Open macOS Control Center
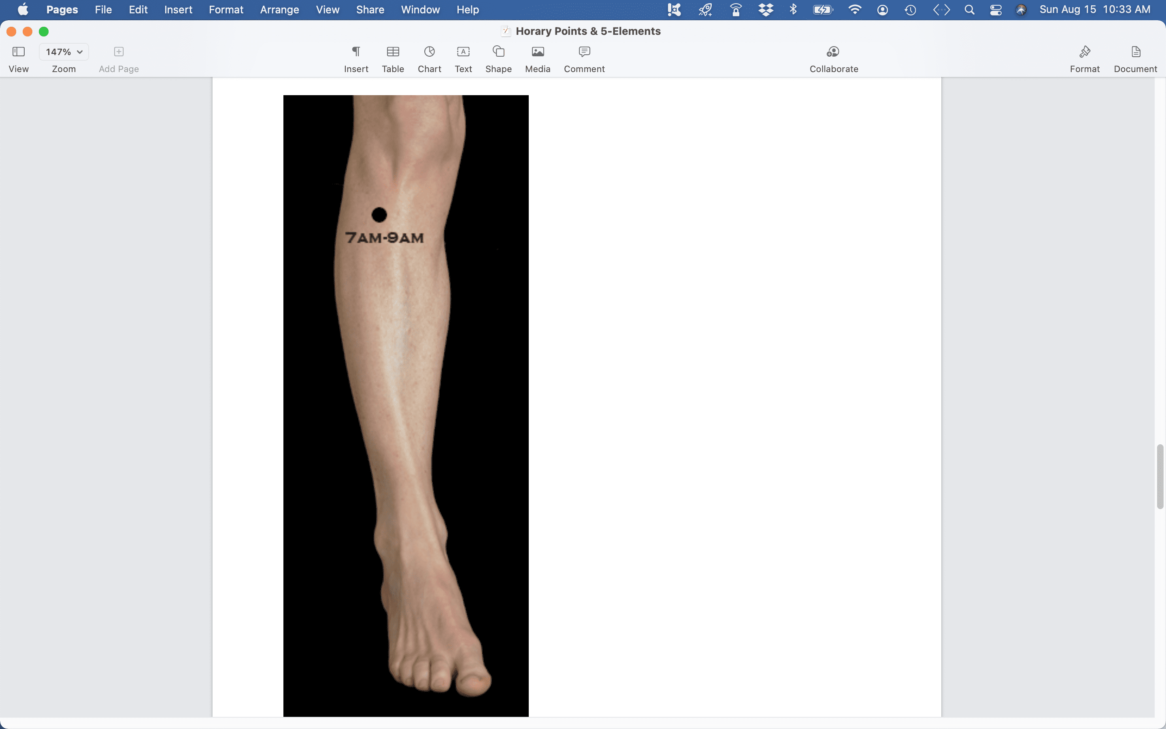1166x729 pixels. (996, 10)
